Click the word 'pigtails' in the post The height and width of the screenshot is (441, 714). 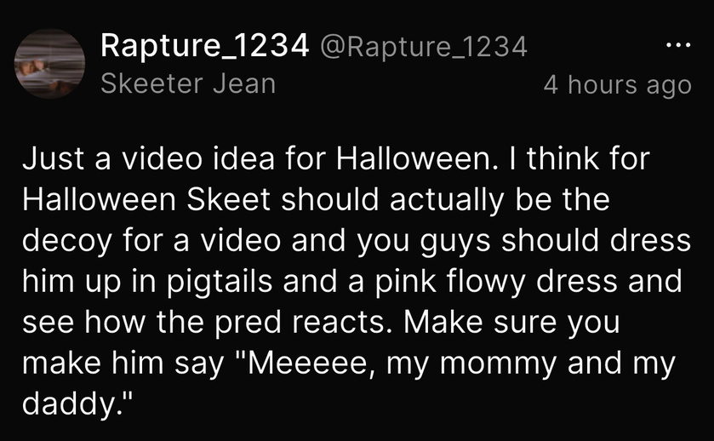[x=220, y=282]
